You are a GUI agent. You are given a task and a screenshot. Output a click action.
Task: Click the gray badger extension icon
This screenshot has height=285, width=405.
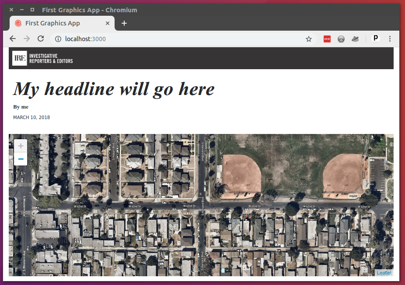pos(355,39)
